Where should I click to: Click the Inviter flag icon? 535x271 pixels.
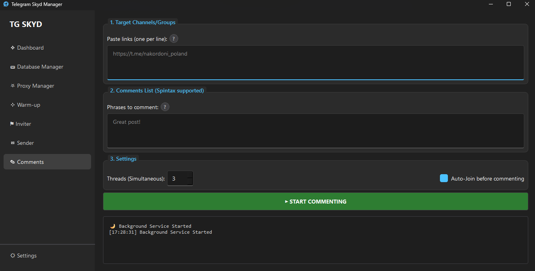12,124
